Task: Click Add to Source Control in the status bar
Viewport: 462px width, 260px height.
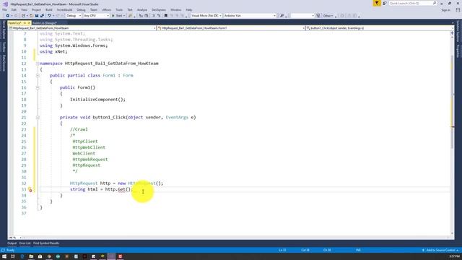Action: click(440, 251)
